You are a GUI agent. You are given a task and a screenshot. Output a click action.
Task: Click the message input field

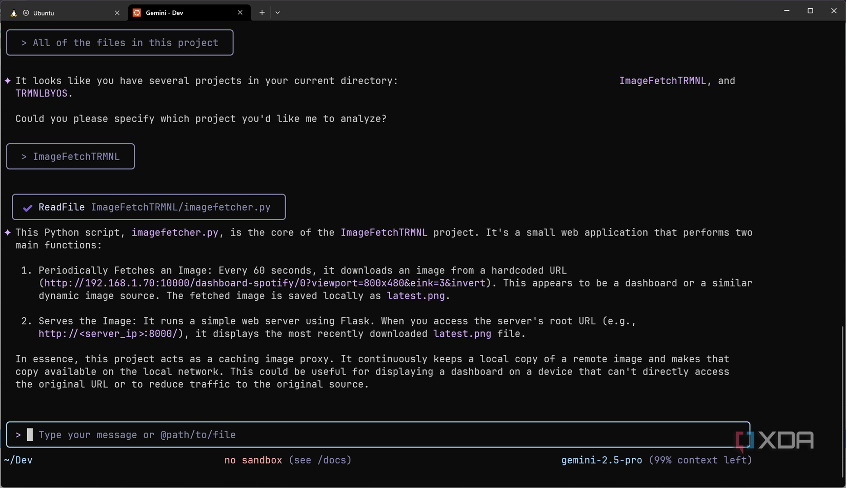pos(205,434)
